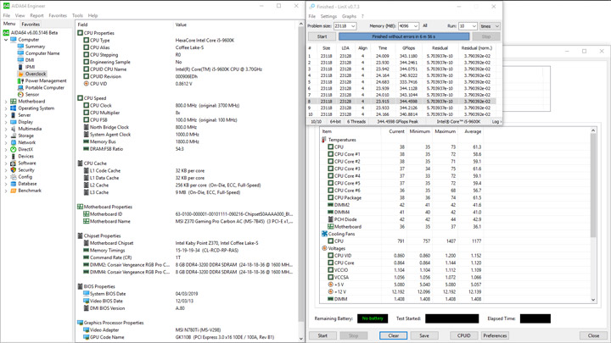Open the Config category icon
This screenshot has width=611, height=343.
tap(14, 177)
